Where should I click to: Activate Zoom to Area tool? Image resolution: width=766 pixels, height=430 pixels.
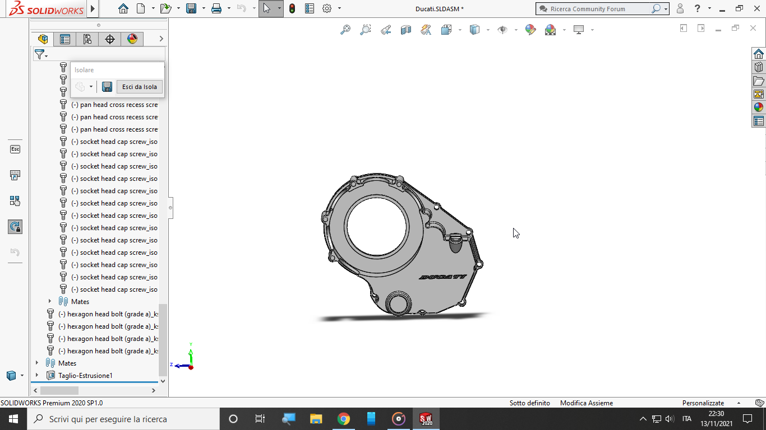click(366, 30)
